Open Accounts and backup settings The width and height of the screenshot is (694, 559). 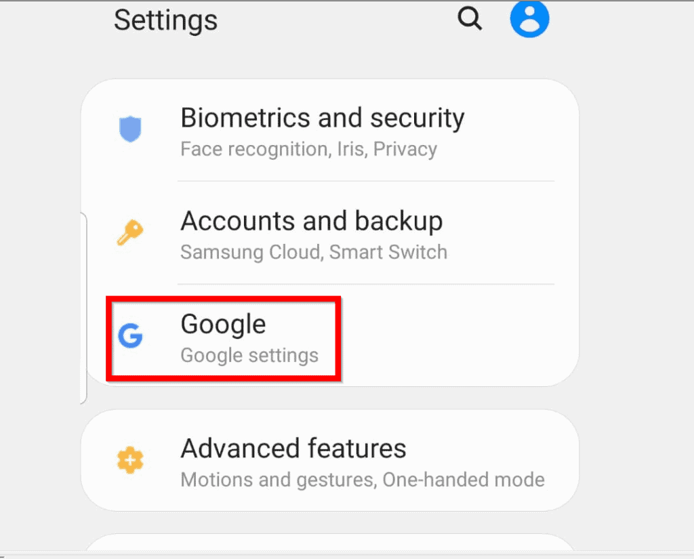click(330, 233)
